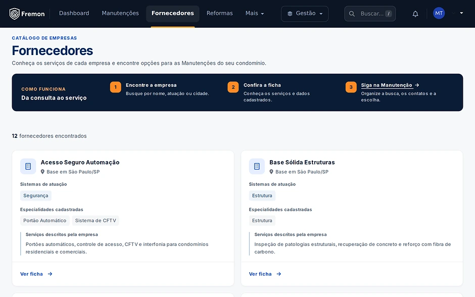Click the Sistema de CFTV specialty tag
475x297 pixels.
[x=96, y=220]
